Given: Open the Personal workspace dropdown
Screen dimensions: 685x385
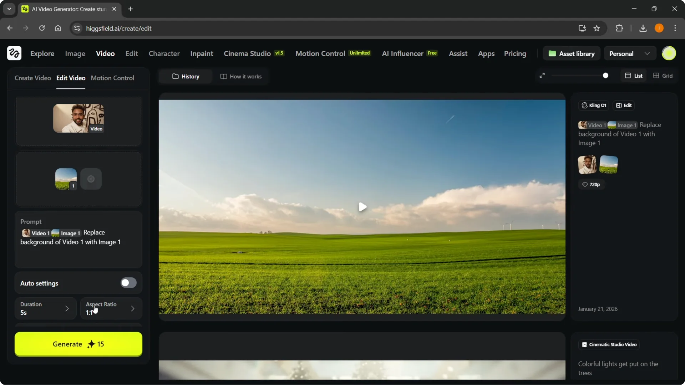Looking at the screenshot, I should (630, 53).
